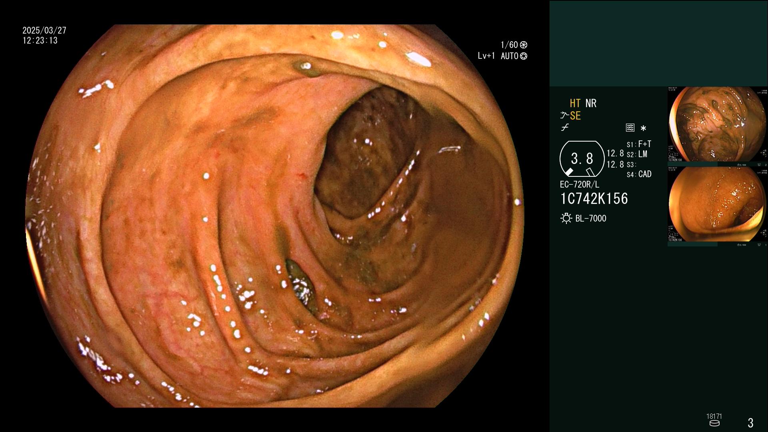
Task: Click the asterisk indicator icon
Action: [643, 128]
